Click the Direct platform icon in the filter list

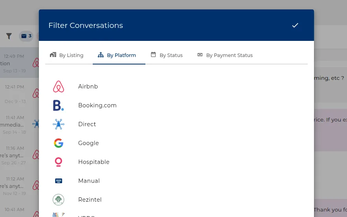59,124
